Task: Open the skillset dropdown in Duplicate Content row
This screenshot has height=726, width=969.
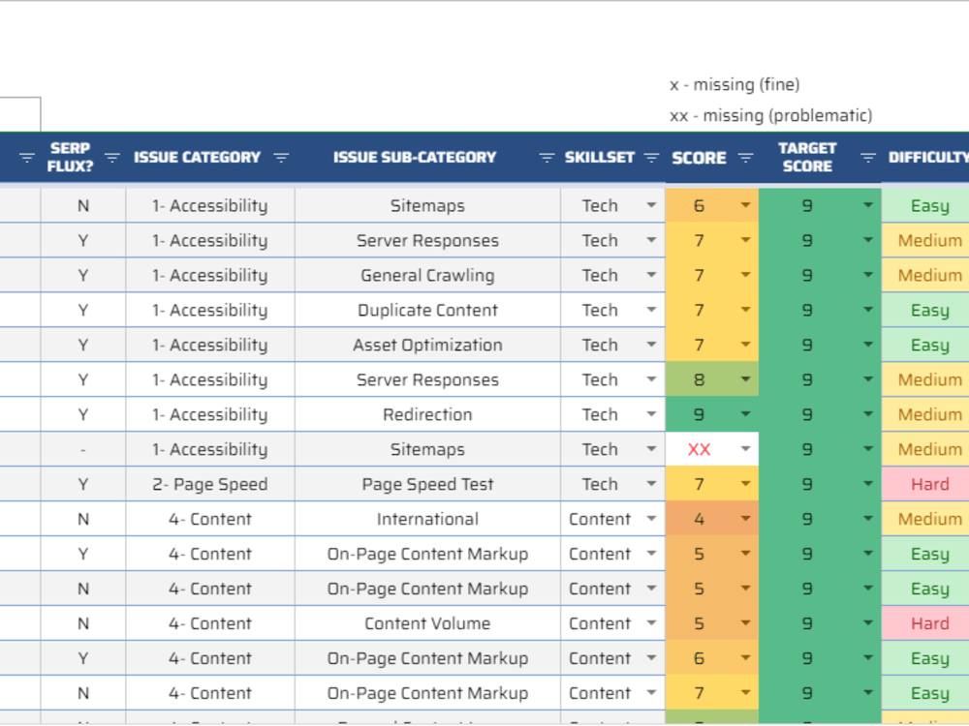Action: pos(651,310)
